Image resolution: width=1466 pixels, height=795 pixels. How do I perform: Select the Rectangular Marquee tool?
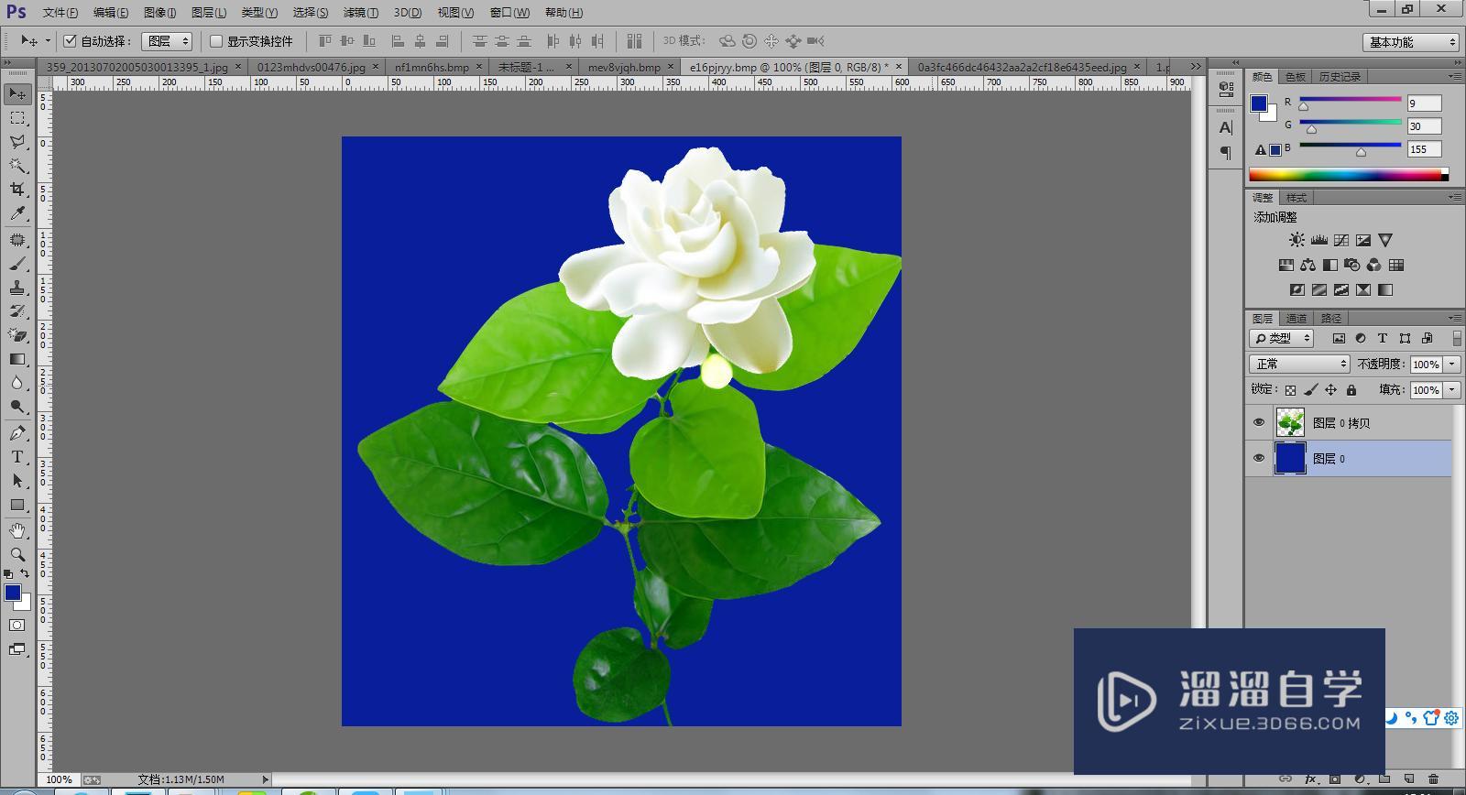[16, 118]
